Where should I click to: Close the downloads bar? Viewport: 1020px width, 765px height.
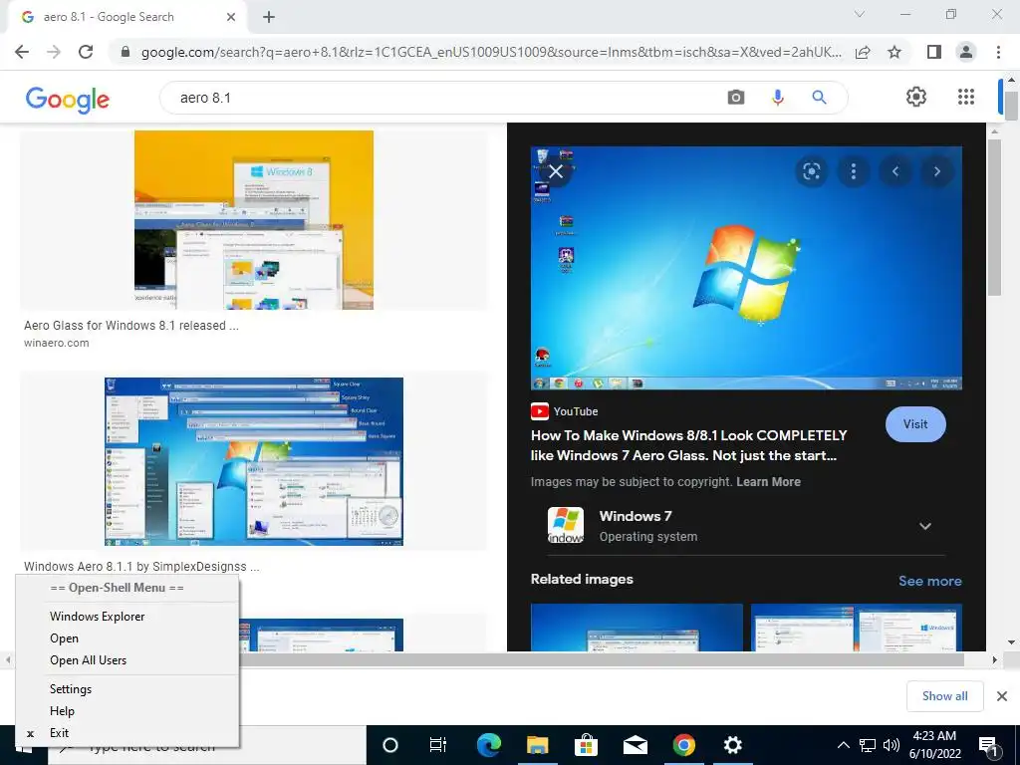click(1002, 696)
